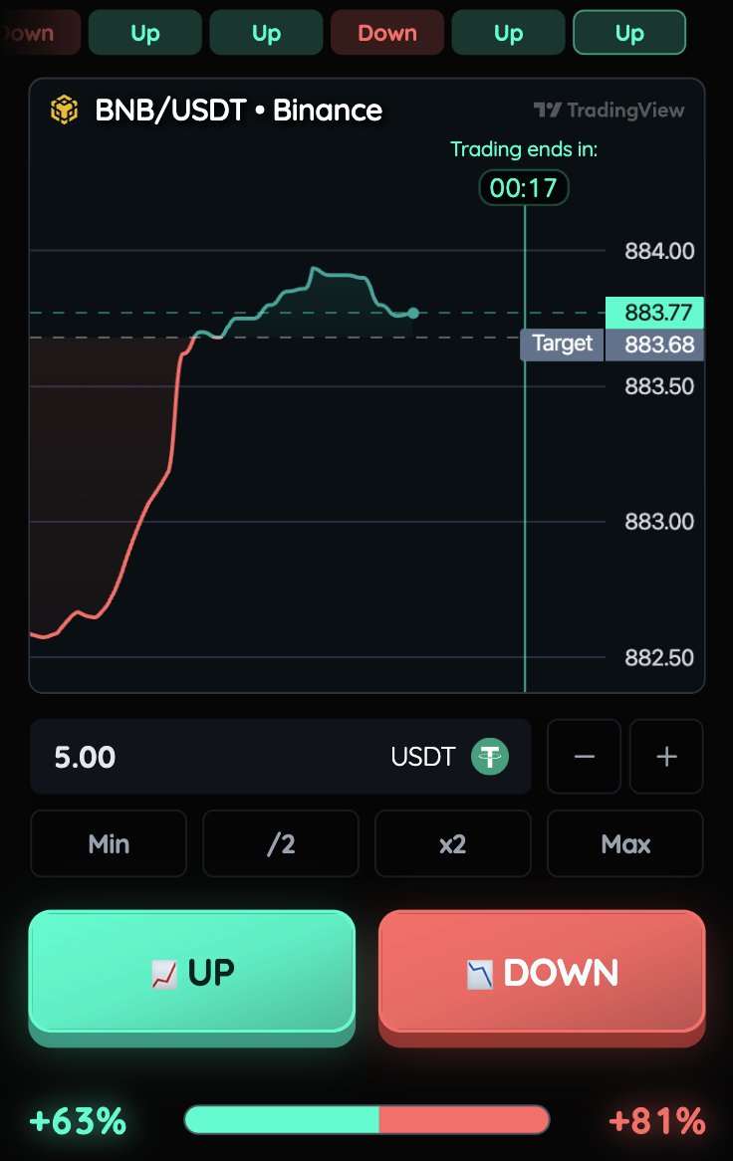Screen dimensions: 733x1161
Task: Click the 882.50 price axis label
Action: click(x=659, y=657)
